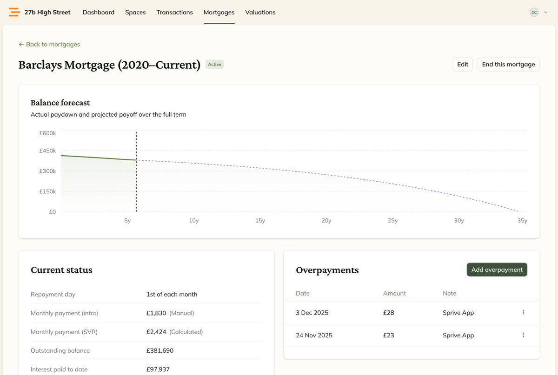Screen dimensions: 558x375
Task: Open the Valuations tab
Action: pos(260,13)
